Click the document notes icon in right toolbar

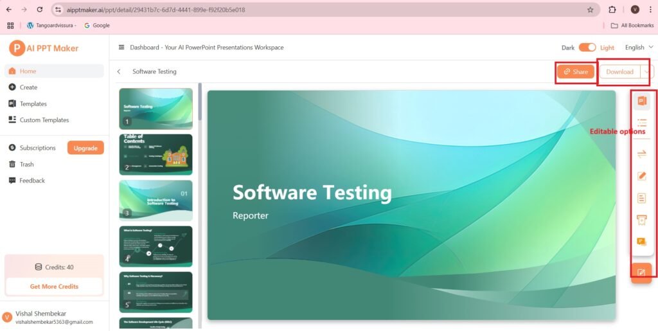coord(642,197)
